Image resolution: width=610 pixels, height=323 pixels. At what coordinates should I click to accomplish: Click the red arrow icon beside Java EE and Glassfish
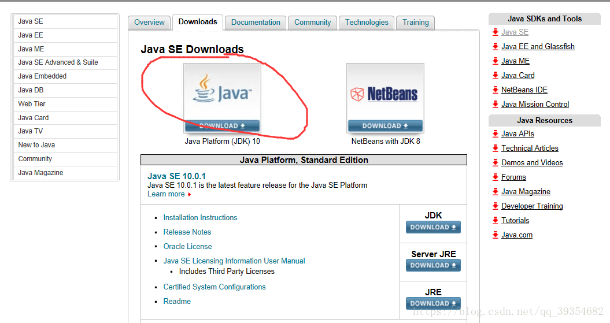pyautogui.click(x=496, y=47)
